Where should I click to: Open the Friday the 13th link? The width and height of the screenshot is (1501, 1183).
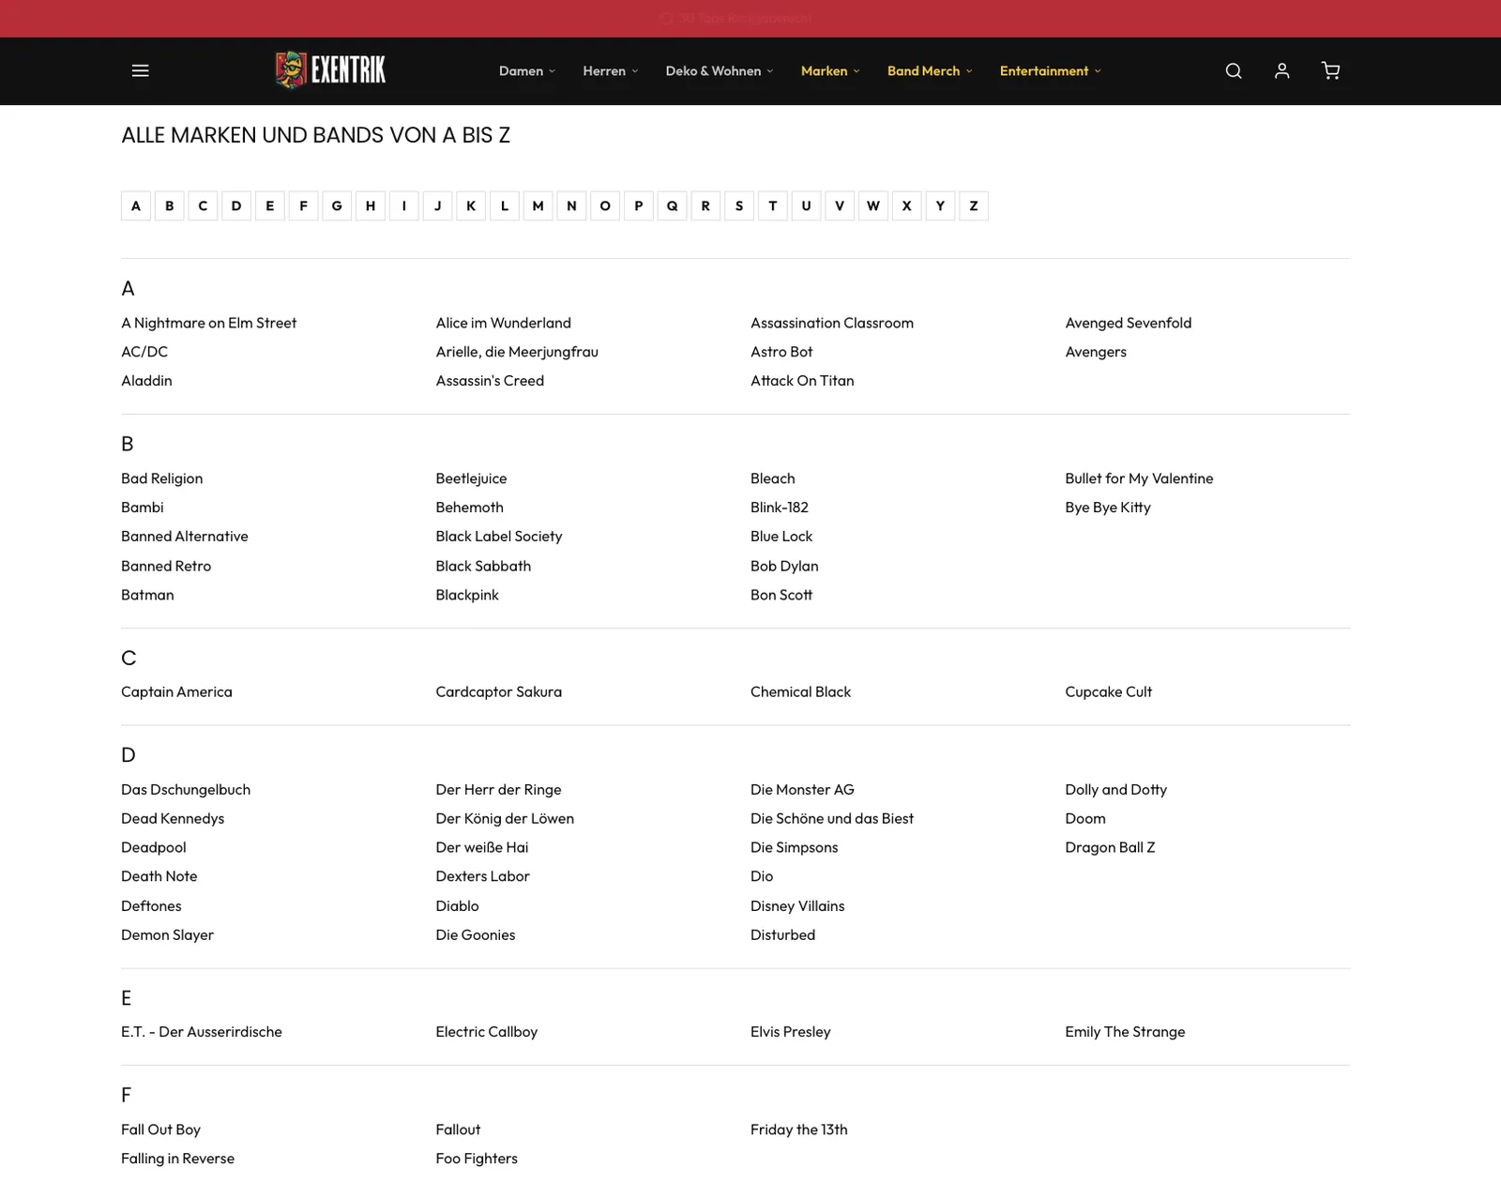click(799, 1130)
